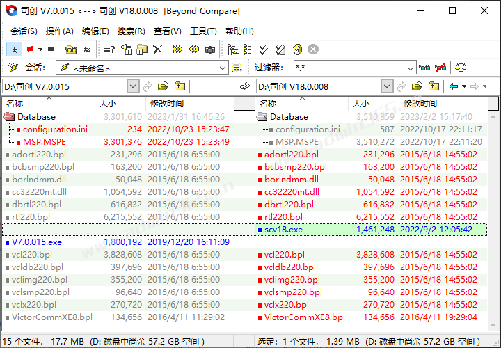Image resolution: width=501 pixels, height=348 pixels.
Task: Click the grey Stop circle icon
Action: pyautogui.click(x=313, y=49)
